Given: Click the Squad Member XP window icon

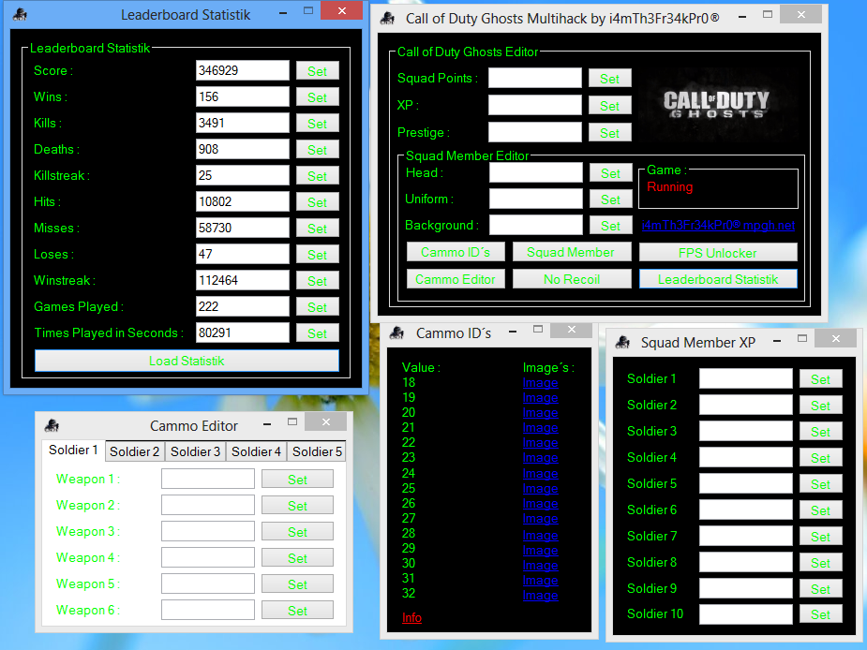Looking at the screenshot, I should tap(622, 343).
